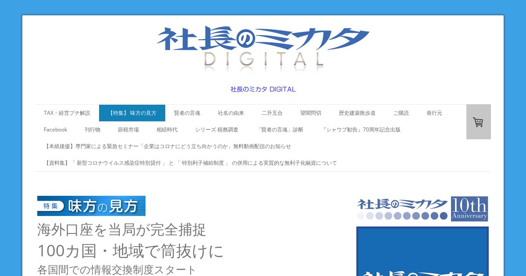Open the shopping cart icon
526x276 pixels.
(x=478, y=122)
